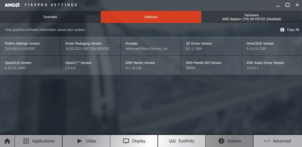This screenshot has height=147, width=302.
Task: Click the Provider heading
Action: pyautogui.click(x=132, y=44)
